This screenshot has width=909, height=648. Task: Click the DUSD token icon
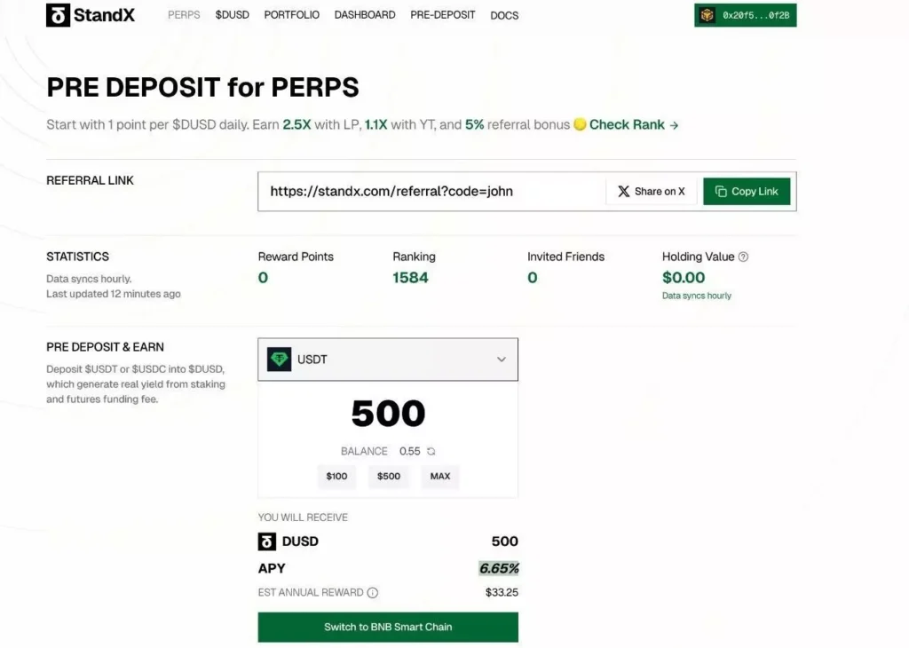coord(266,541)
